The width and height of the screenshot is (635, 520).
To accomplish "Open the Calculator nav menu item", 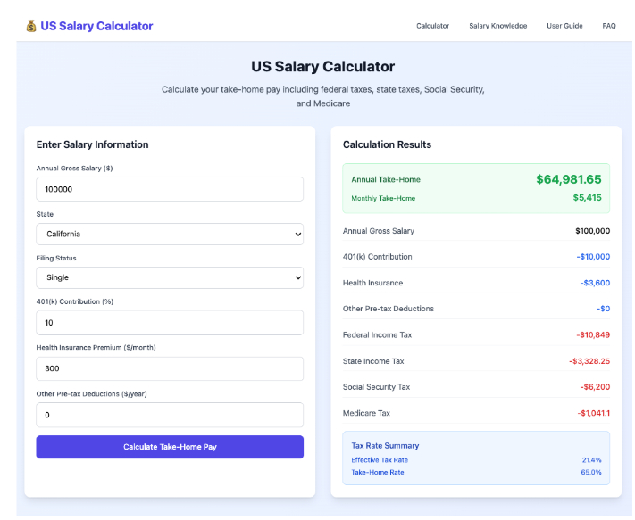I will (x=432, y=26).
